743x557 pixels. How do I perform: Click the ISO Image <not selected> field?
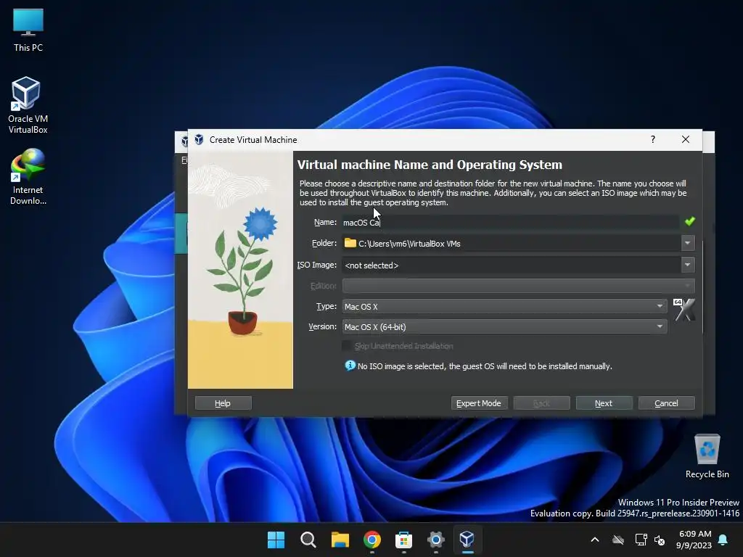click(512, 265)
